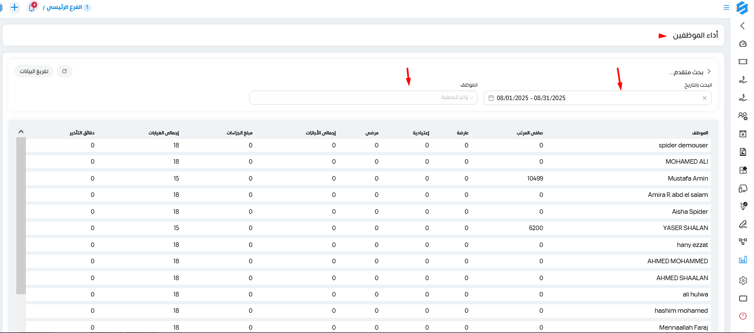Open the document report icon in the sidebar
This screenshot has height=333, width=754.
pos(743,152)
